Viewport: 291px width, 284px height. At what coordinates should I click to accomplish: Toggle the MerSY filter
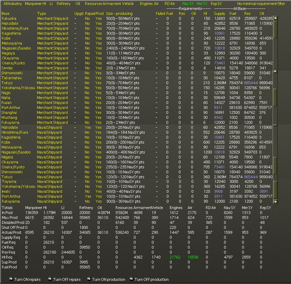pos(202,4)
